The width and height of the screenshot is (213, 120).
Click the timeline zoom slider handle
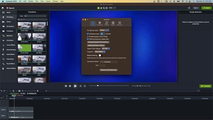[x=38, y=91]
